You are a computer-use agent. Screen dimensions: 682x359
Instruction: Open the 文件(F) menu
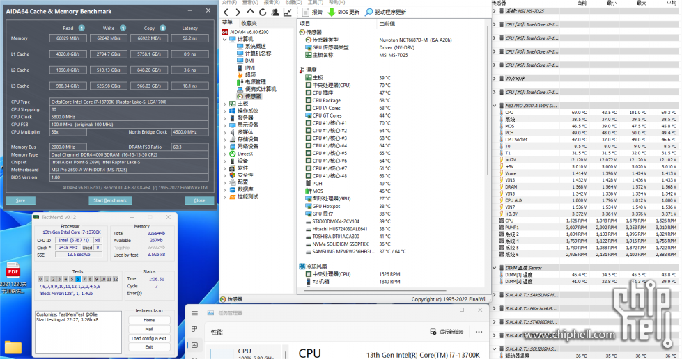(229, 2)
